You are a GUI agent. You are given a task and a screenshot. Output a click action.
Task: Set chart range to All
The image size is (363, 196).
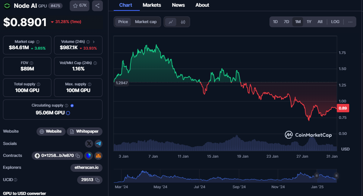tap(320, 22)
